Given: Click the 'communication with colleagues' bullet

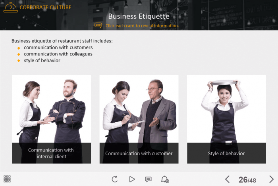Looking at the screenshot, I should [58, 54].
